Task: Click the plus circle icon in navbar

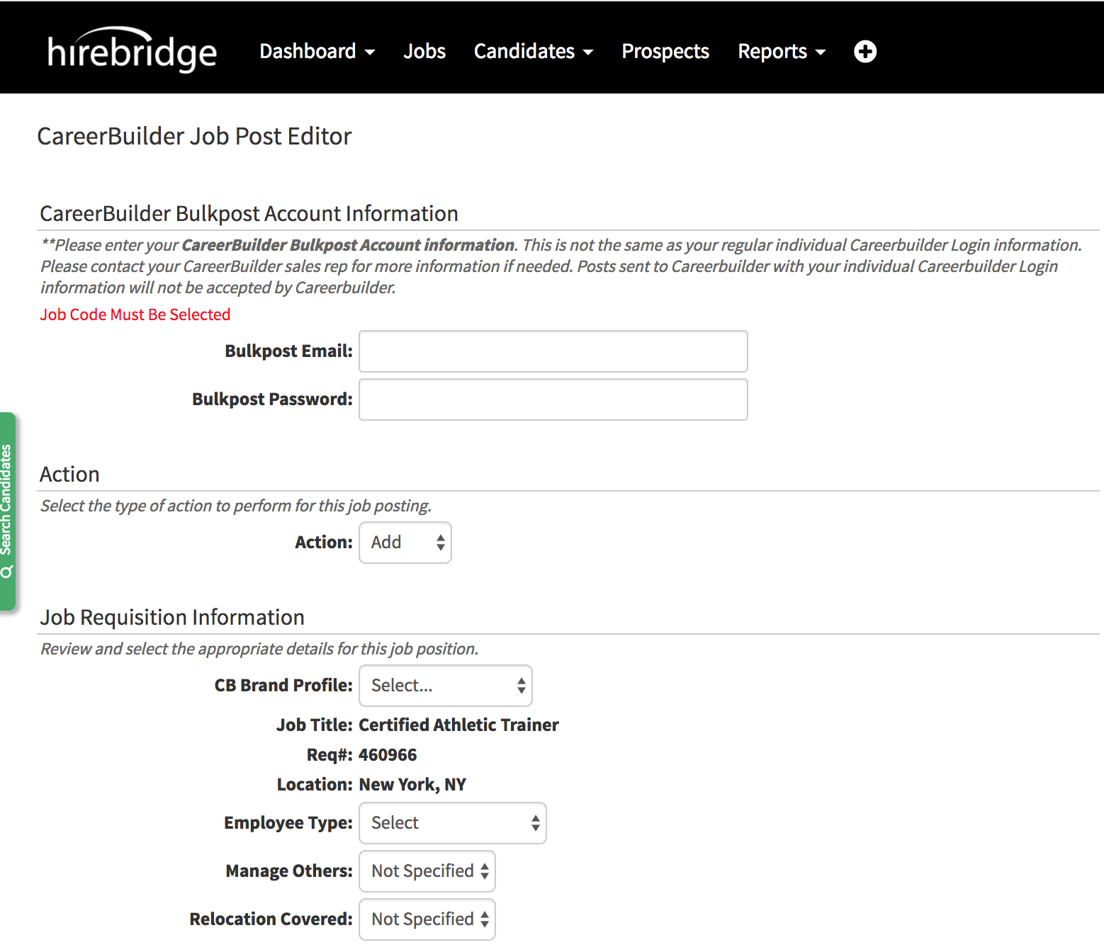Action: click(x=864, y=52)
